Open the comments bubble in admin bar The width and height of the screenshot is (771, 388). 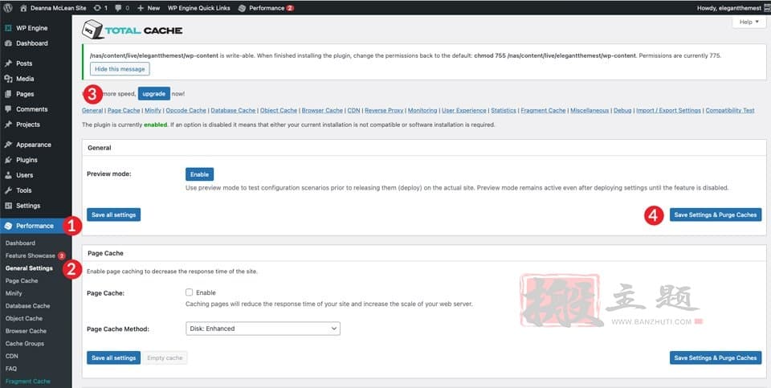click(118, 8)
